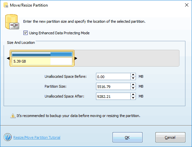Click the large disk resize icon
192x147 pixels.
click(x=12, y=22)
